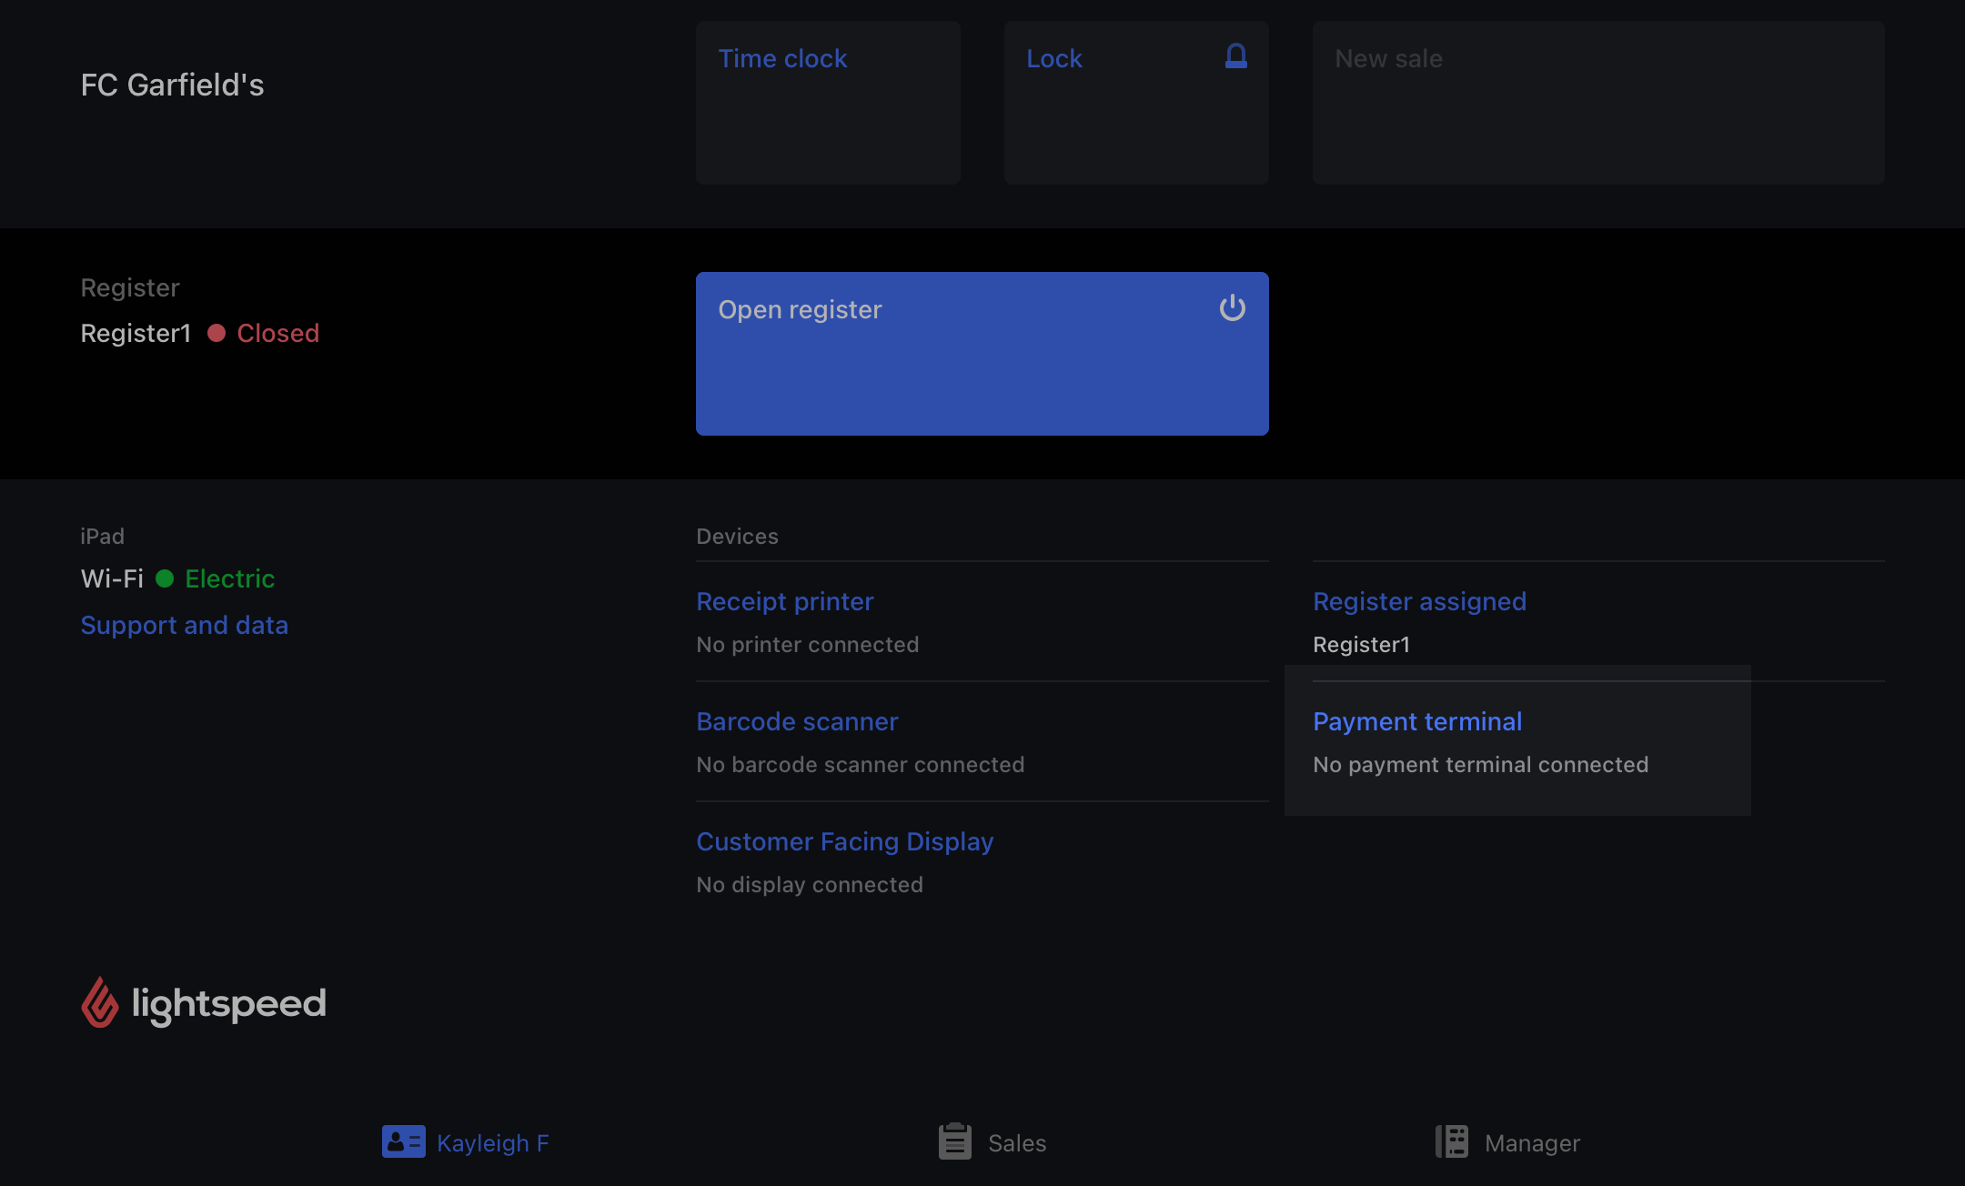Open Register assigned settings
The image size is (1965, 1186).
[x=1419, y=601]
